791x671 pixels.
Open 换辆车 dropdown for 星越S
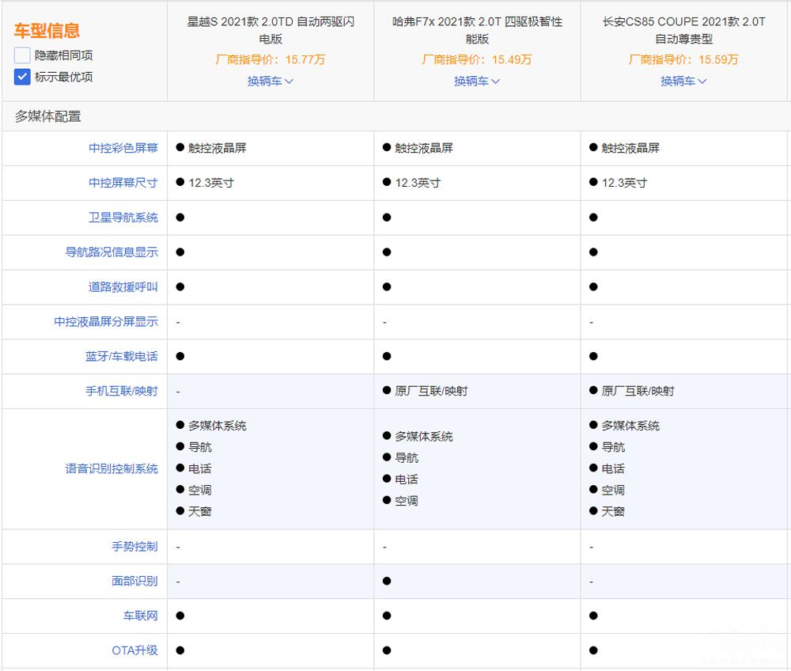tap(271, 81)
